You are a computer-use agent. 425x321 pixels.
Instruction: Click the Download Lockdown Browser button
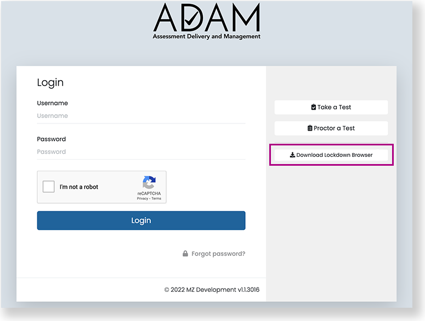coord(331,155)
